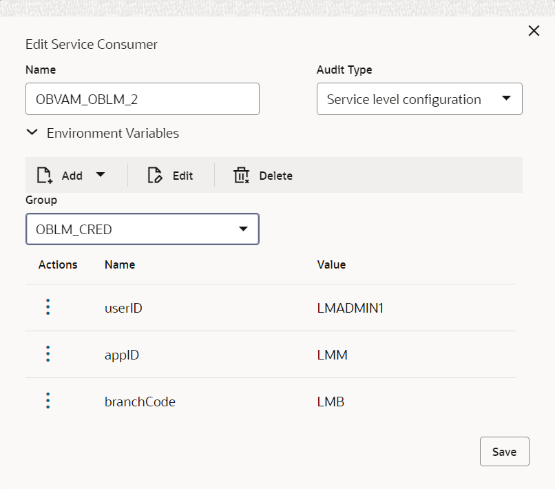Viewport: 555px width, 489px height.
Task: Open the actions menu for userID row
Action: (48, 307)
